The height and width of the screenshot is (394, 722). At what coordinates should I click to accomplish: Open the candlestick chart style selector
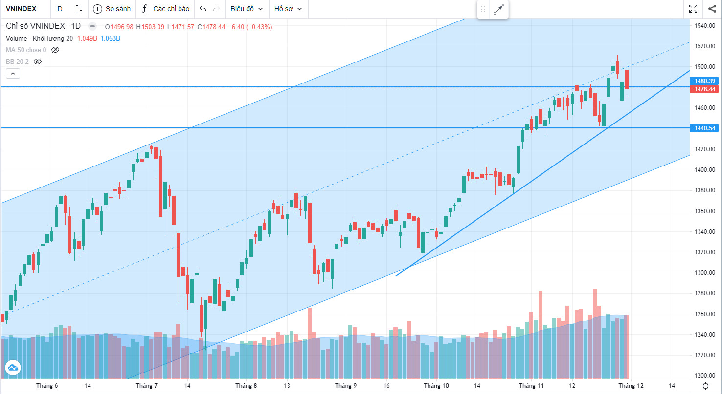[x=79, y=9]
